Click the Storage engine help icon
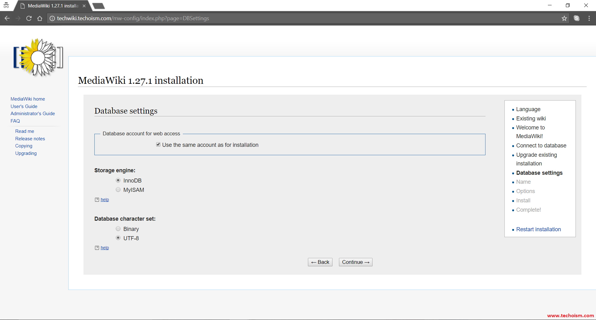This screenshot has height=320, width=596. (97, 200)
